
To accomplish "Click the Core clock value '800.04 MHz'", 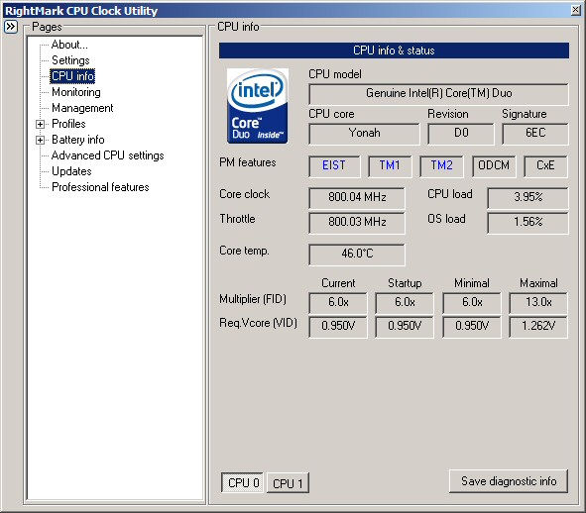I will click(x=357, y=198).
